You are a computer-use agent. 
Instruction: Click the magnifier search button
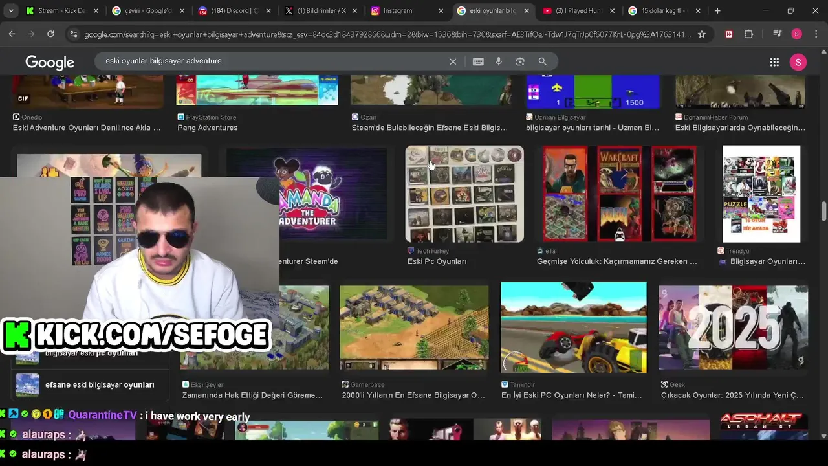coord(542,61)
